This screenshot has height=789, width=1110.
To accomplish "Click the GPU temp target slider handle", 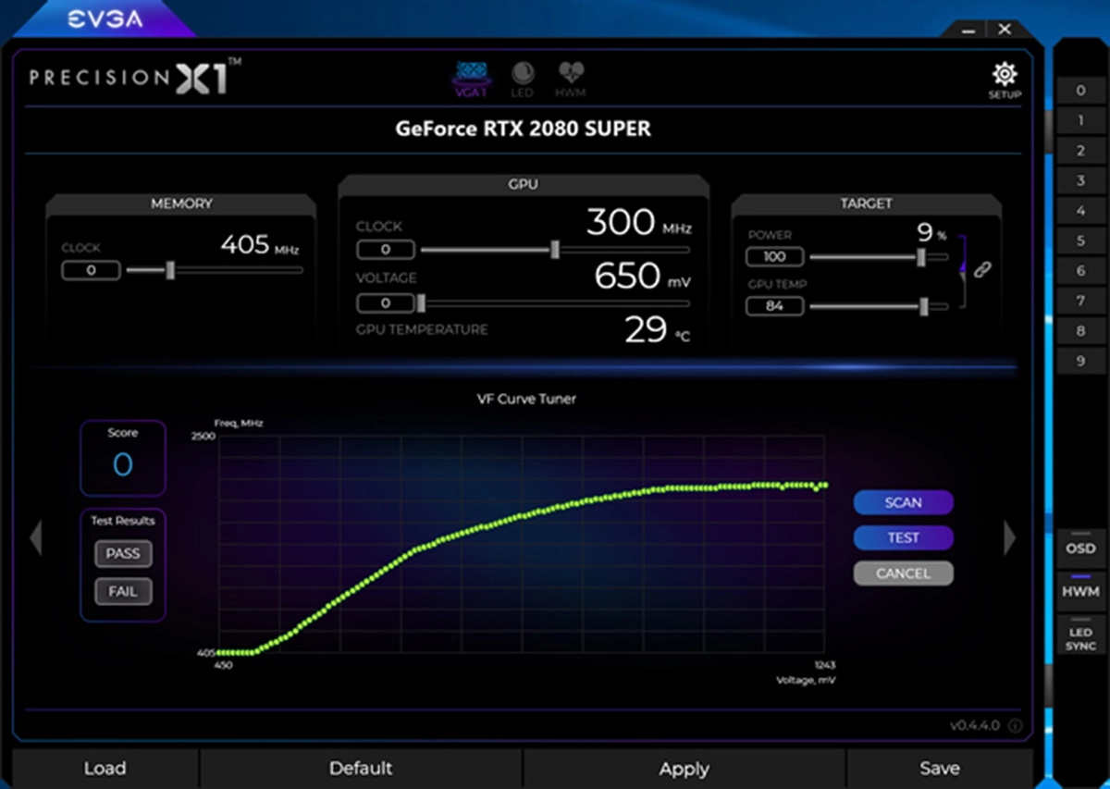I will (924, 306).
